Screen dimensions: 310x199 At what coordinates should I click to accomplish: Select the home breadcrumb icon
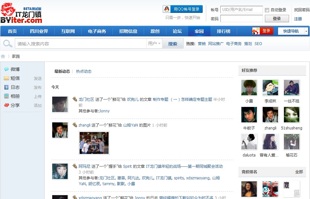(x=3, y=55)
